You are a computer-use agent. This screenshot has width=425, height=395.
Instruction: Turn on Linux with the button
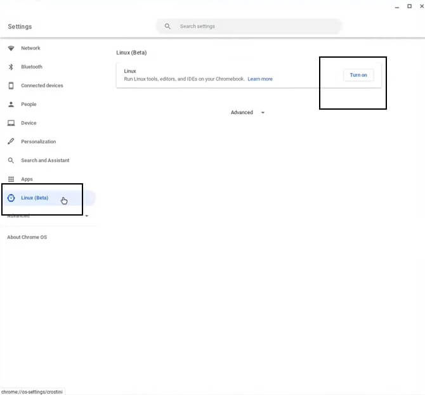coord(358,75)
